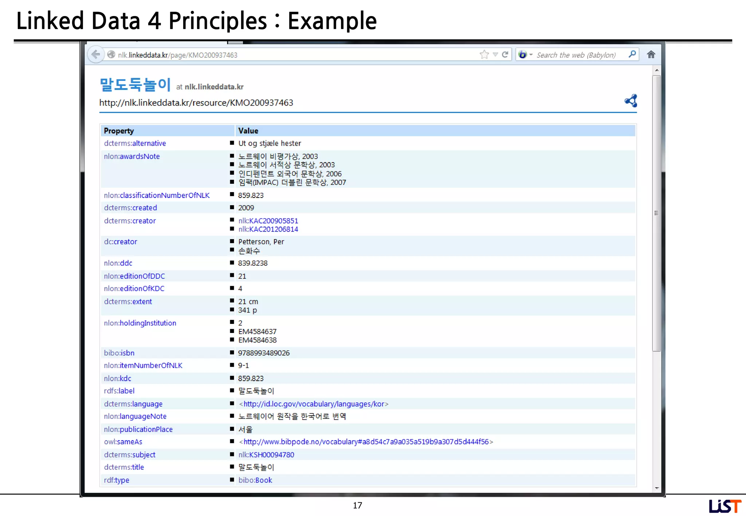Screen dimensions: 746x516
Task: Expand the search engine selector arrow
Action: coord(531,55)
